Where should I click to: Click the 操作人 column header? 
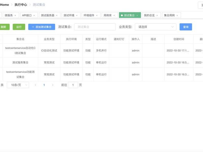coord(136,39)
